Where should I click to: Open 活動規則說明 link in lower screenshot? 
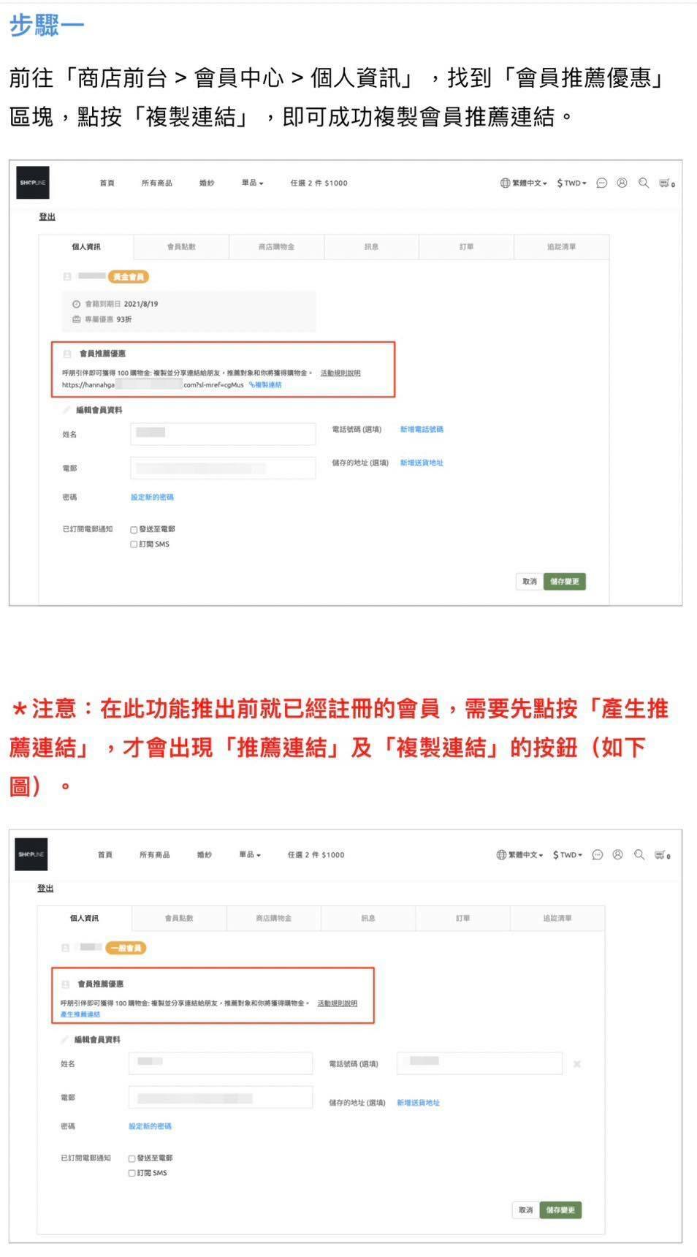click(x=338, y=1003)
